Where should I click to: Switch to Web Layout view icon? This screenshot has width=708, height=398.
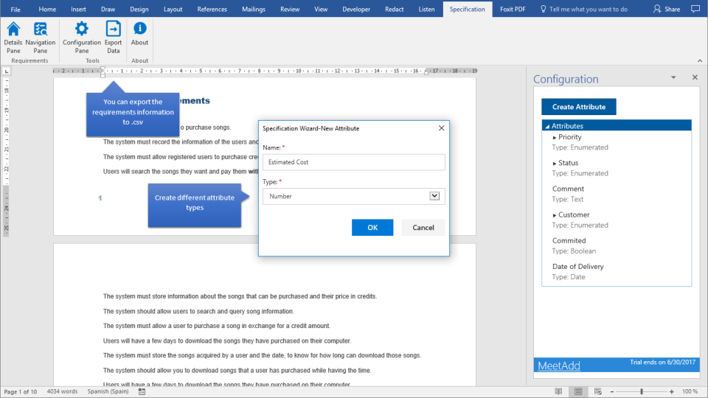click(598, 391)
